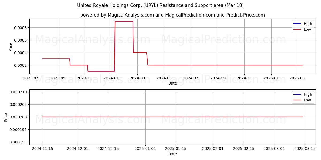The image size is (321, 160).
Task: Click the 2025-03-15 date tick label
Action: pyautogui.click(x=305, y=149)
